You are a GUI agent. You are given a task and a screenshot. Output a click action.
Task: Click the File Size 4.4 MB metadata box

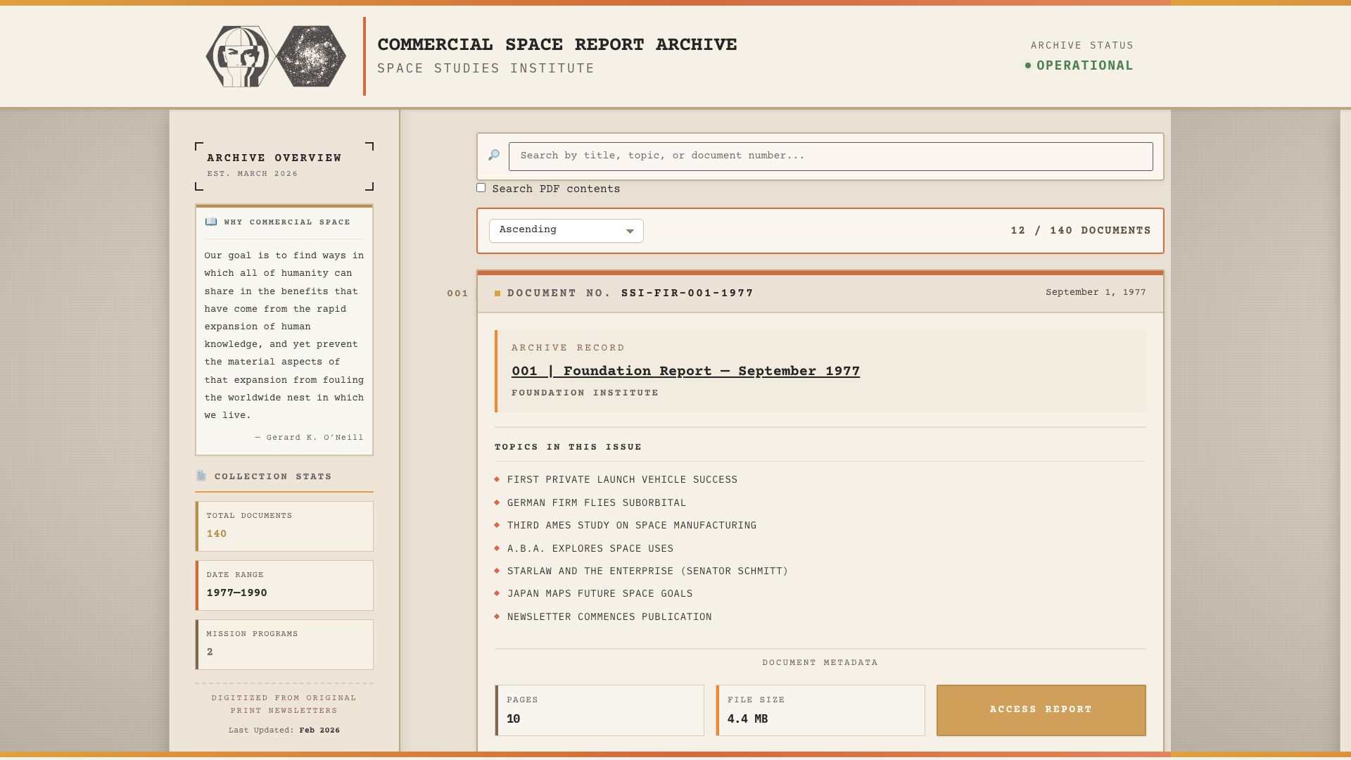tap(820, 711)
